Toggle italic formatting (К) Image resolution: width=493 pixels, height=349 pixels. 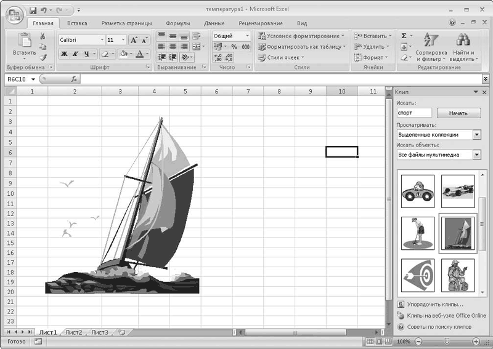pos(76,54)
